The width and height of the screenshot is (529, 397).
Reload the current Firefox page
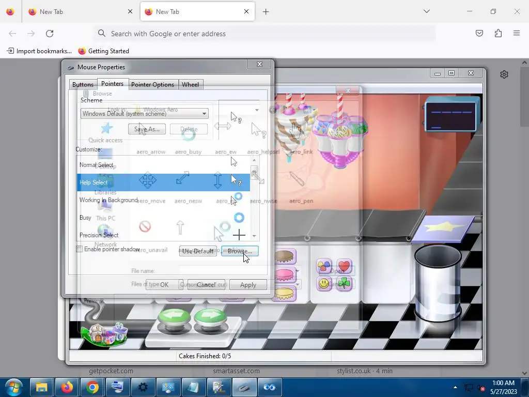(50, 34)
